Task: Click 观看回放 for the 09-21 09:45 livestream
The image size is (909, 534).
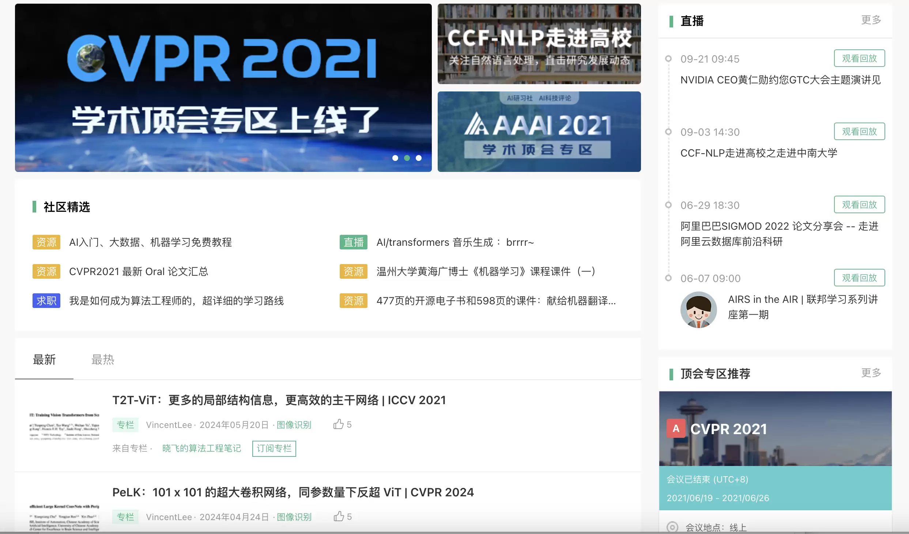Action: click(859, 58)
